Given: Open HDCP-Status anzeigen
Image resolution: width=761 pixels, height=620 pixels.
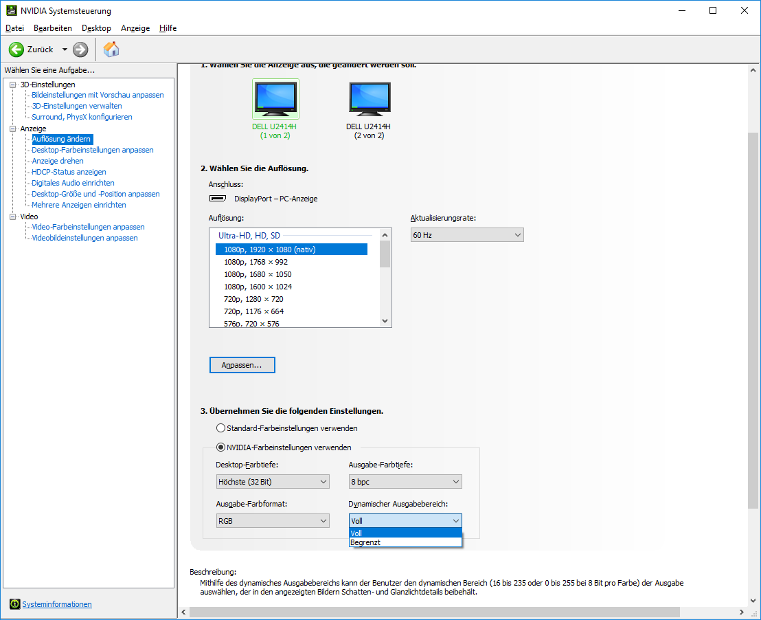Looking at the screenshot, I should point(69,172).
